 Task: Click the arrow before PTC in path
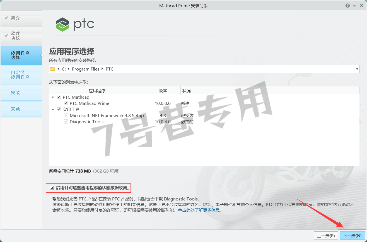coord(102,69)
